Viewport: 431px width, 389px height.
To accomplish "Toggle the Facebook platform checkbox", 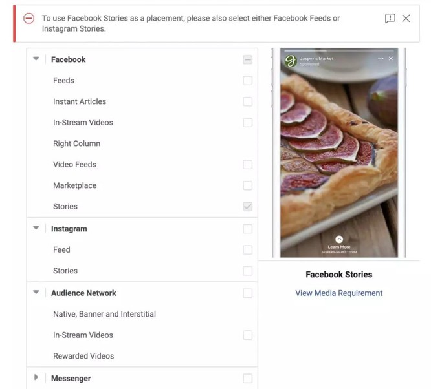I will coord(247,59).
